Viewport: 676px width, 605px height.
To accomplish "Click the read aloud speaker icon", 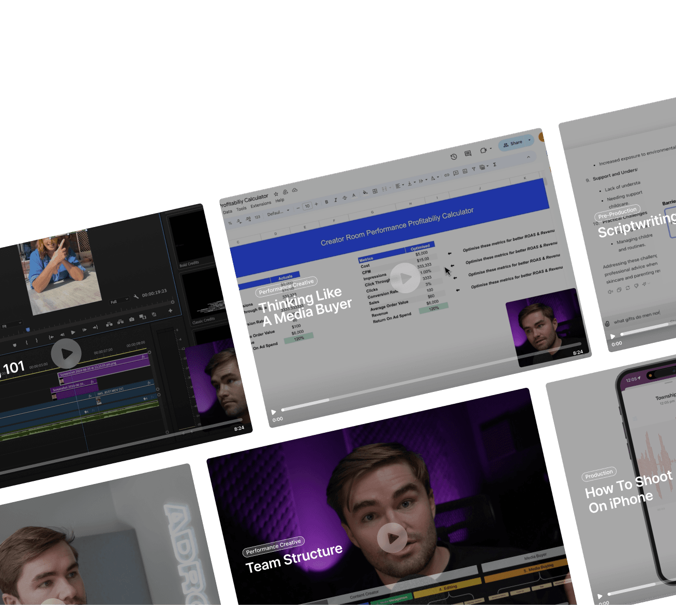I will 610,292.
